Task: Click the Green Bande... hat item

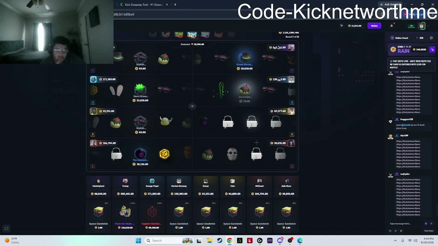Action: pyautogui.click(x=245, y=57)
